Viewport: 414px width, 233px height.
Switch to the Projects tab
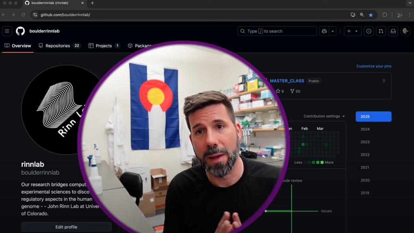(x=104, y=46)
